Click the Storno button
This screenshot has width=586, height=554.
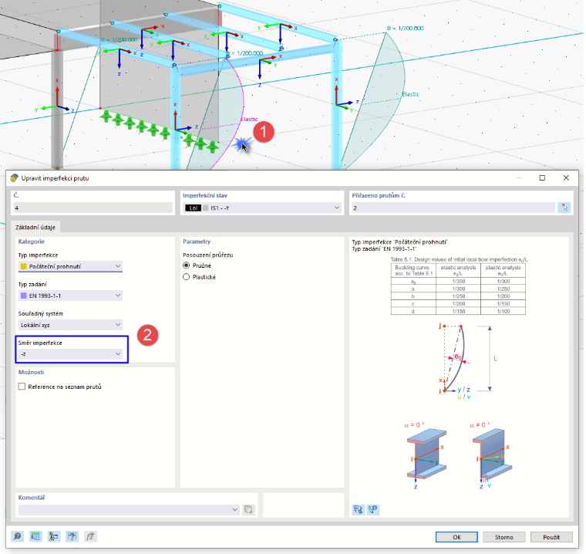pos(503,537)
